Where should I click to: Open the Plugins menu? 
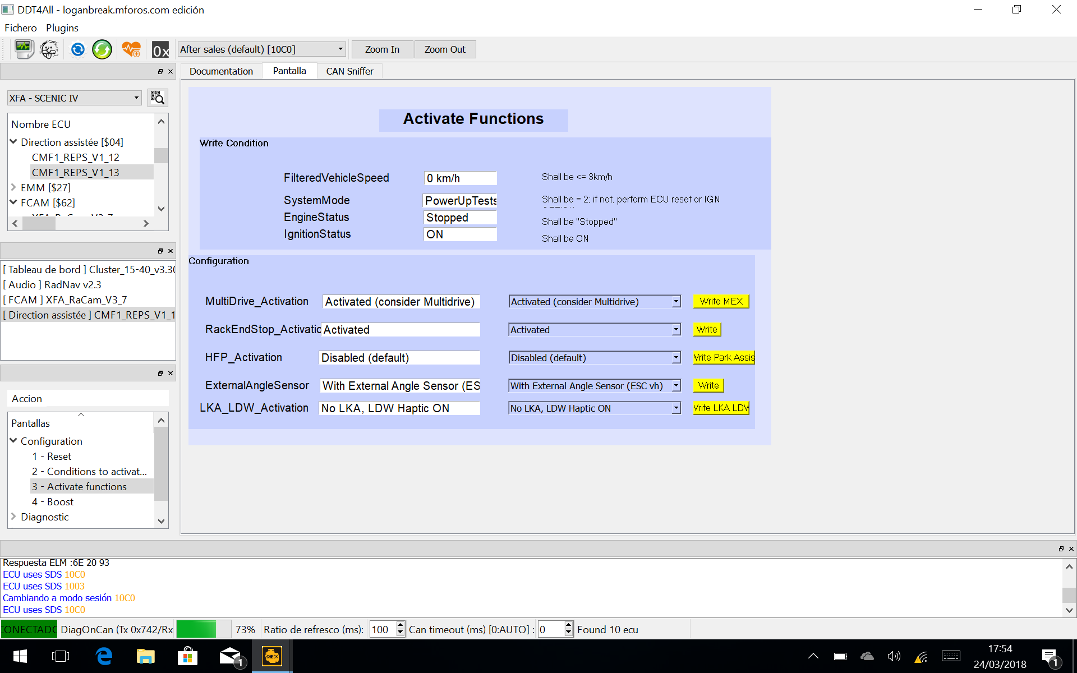click(62, 28)
